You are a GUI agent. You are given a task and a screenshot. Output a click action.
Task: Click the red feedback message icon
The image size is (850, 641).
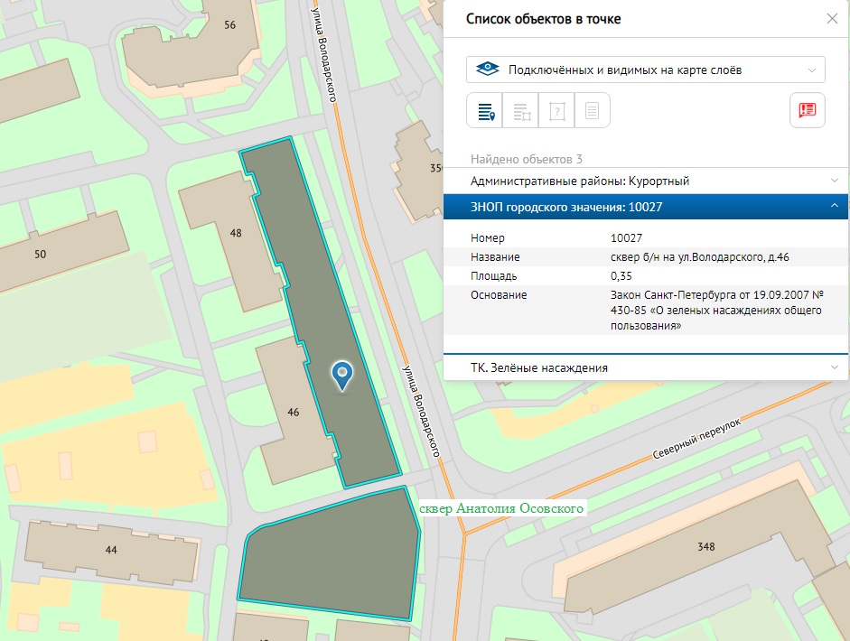807,110
